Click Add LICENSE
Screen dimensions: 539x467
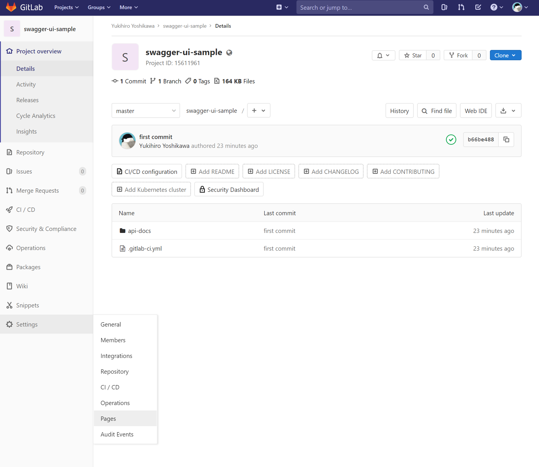click(x=269, y=172)
